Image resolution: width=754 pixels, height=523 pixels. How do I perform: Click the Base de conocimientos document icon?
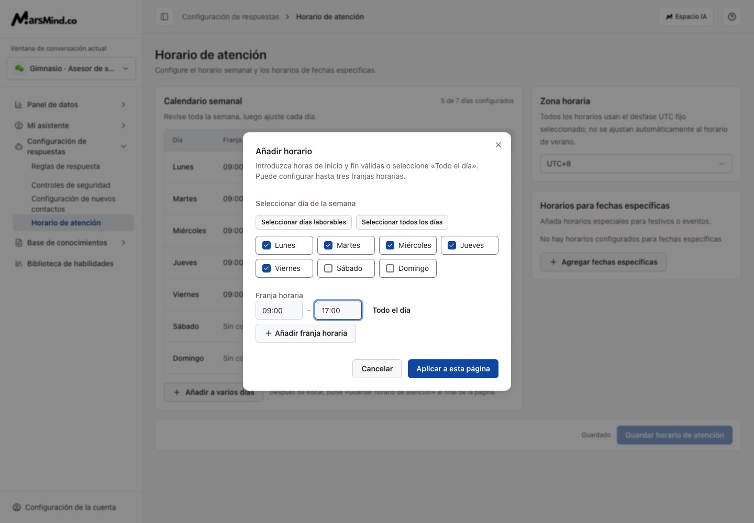point(18,243)
